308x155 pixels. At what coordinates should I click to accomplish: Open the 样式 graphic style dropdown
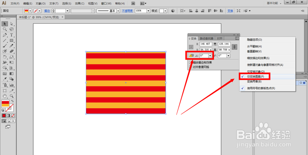[165, 11]
